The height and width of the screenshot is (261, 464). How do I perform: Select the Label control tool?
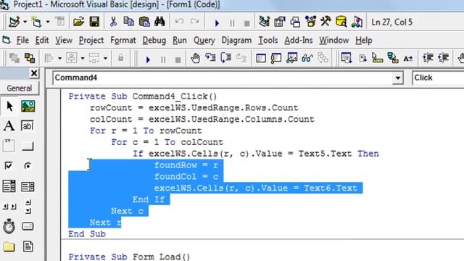pyautogui.click(x=9, y=125)
